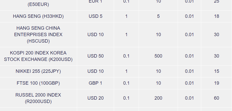The image size is (232, 111).
Task: Select the NIKKEI 255 (225JPY) instrument name
Action: 38,71
